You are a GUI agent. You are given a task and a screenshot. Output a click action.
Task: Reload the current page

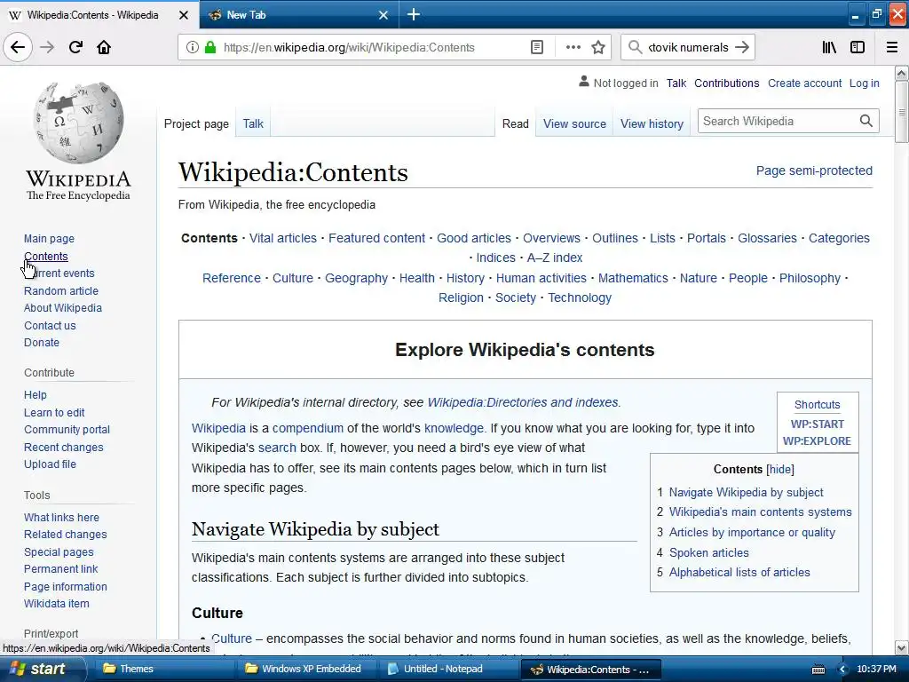(x=75, y=47)
